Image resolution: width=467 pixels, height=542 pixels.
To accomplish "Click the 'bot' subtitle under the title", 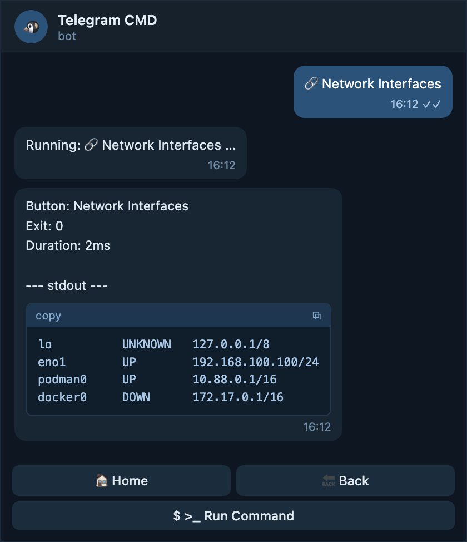I will point(67,36).
